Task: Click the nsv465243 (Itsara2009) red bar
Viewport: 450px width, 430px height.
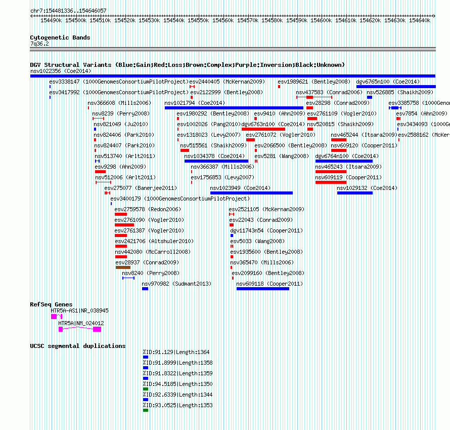Action: 331,172
